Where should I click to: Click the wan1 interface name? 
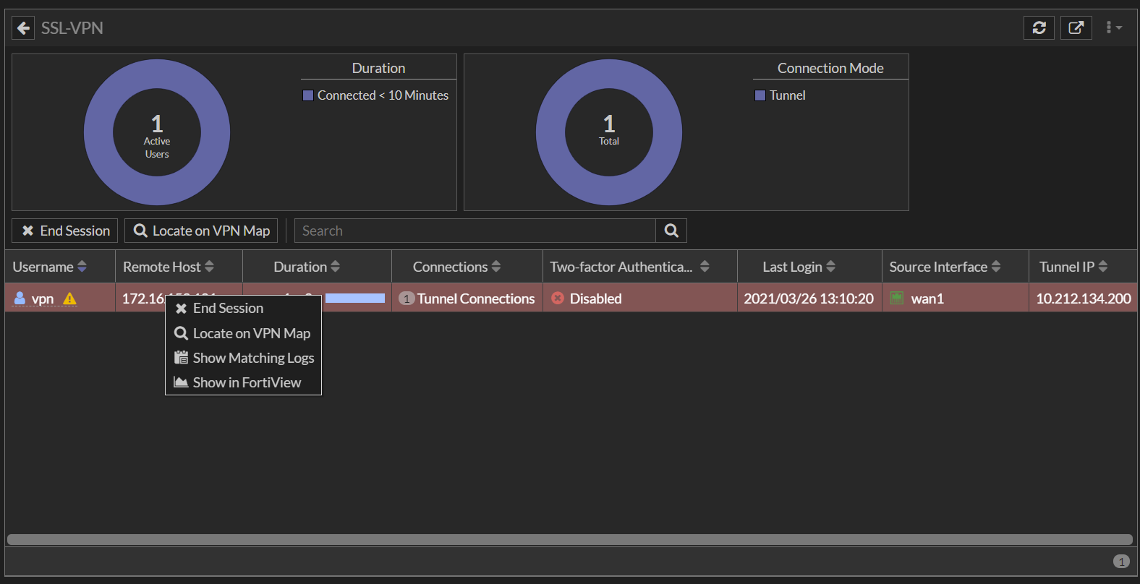coord(927,299)
